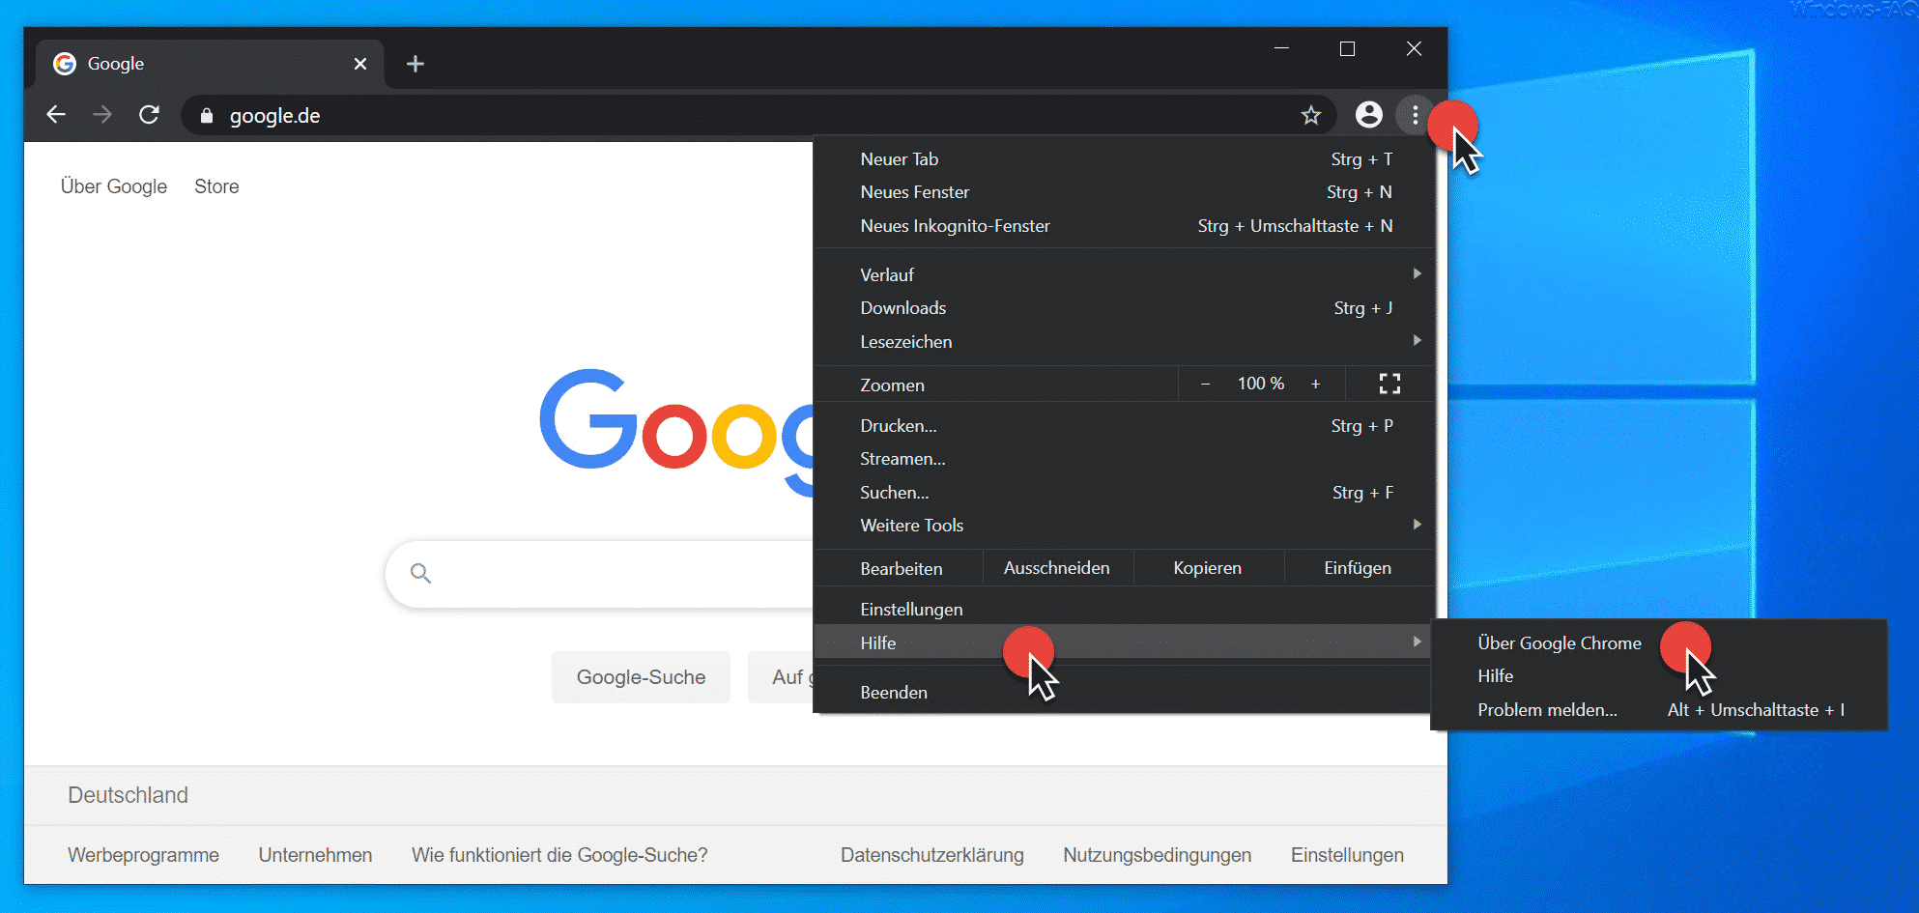Screen dimensions: 1919x913
Task: Open a new tab with the plus icon
Action: [415, 64]
